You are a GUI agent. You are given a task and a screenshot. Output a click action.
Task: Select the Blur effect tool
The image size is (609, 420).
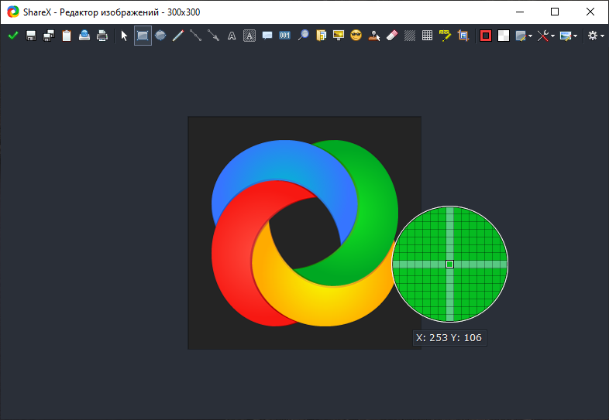click(410, 36)
